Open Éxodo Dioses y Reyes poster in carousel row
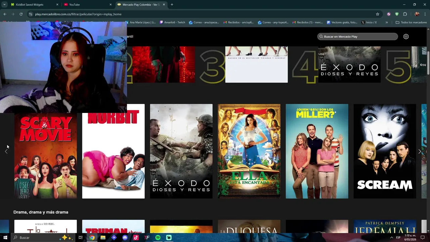The image size is (430, 242). [181, 151]
